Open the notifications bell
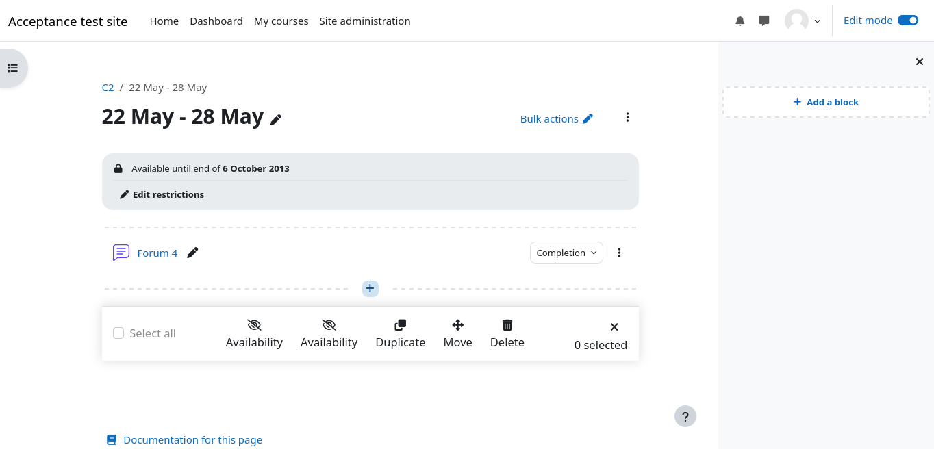Viewport: 934px width, 449px height. pos(740,21)
